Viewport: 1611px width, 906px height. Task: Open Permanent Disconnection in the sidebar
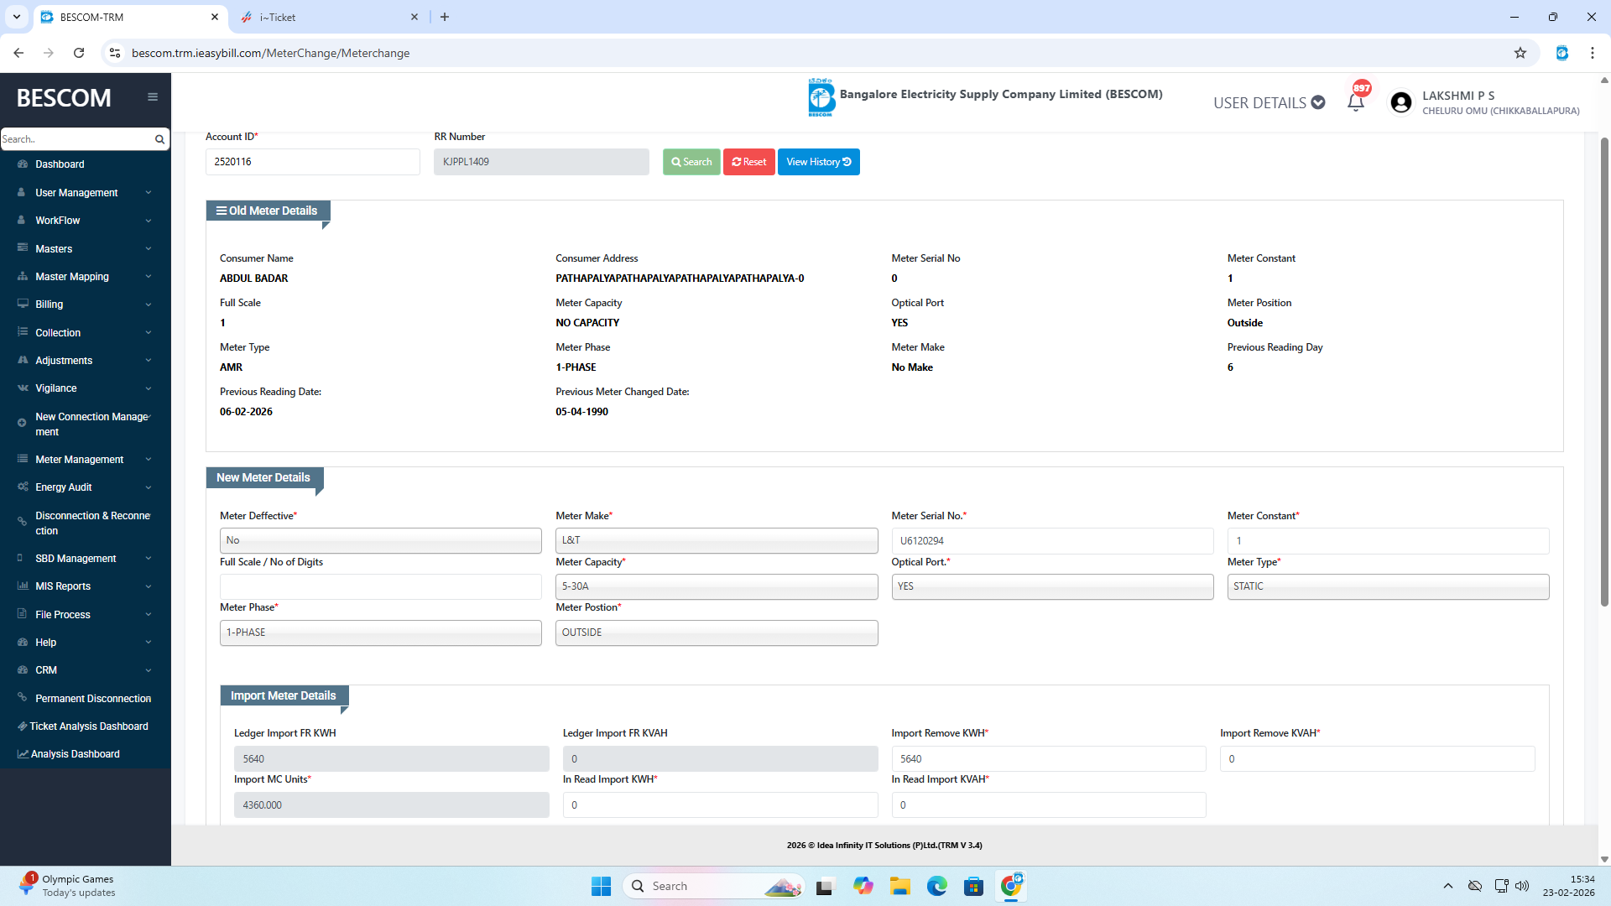[92, 698]
